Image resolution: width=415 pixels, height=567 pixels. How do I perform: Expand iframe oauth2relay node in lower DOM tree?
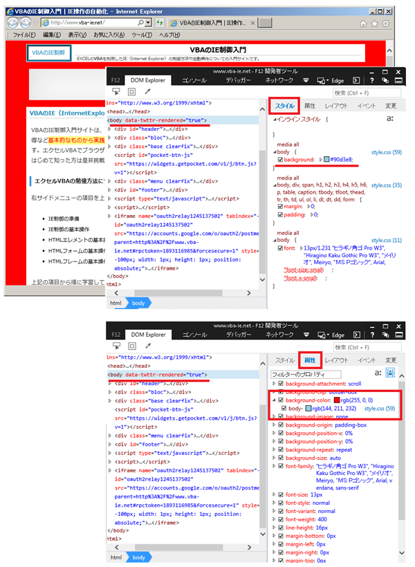[x=110, y=470]
